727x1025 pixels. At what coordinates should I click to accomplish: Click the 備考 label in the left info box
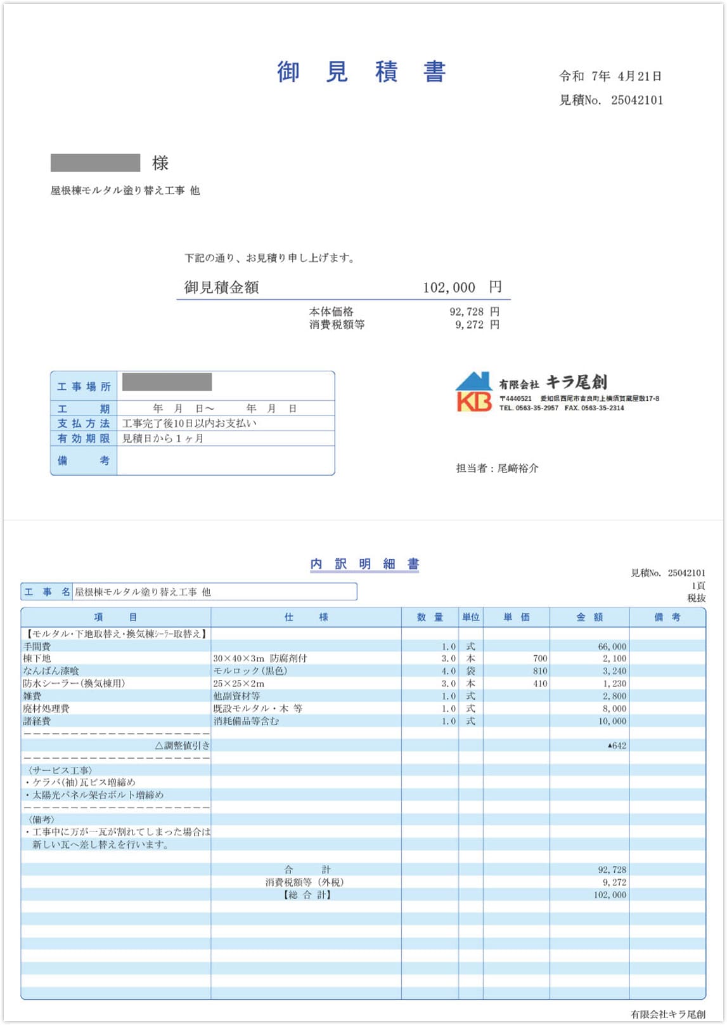tap(84, 460)
